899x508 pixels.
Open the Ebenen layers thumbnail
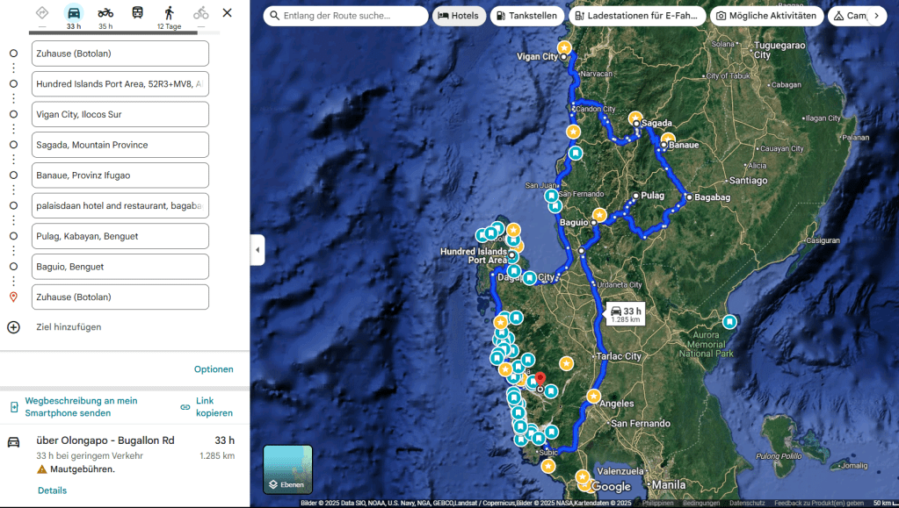click(x=287, y=469)
